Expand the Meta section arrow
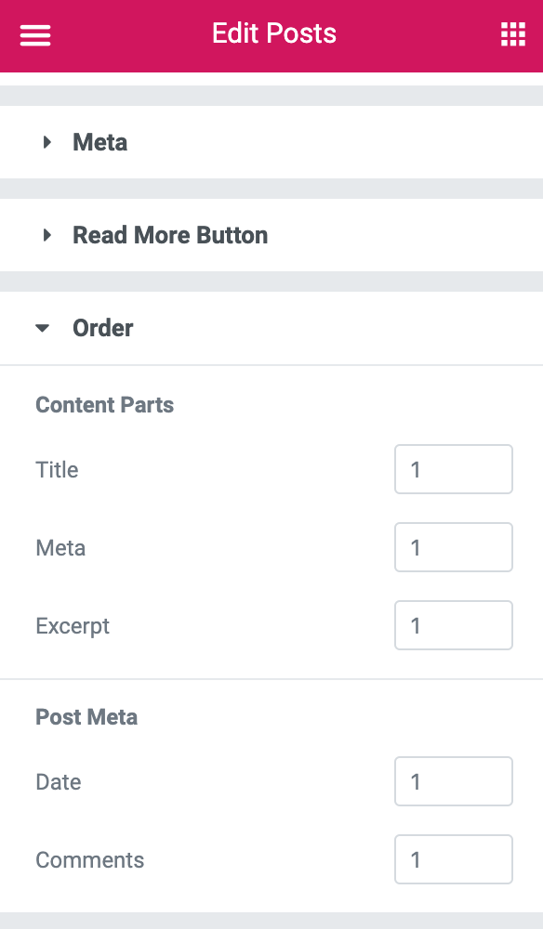The width and height of the screenshot is (543, 929). tap(46, 142)
